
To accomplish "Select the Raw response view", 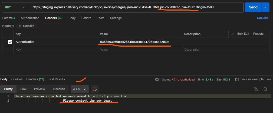I will (x=23, y=89).
